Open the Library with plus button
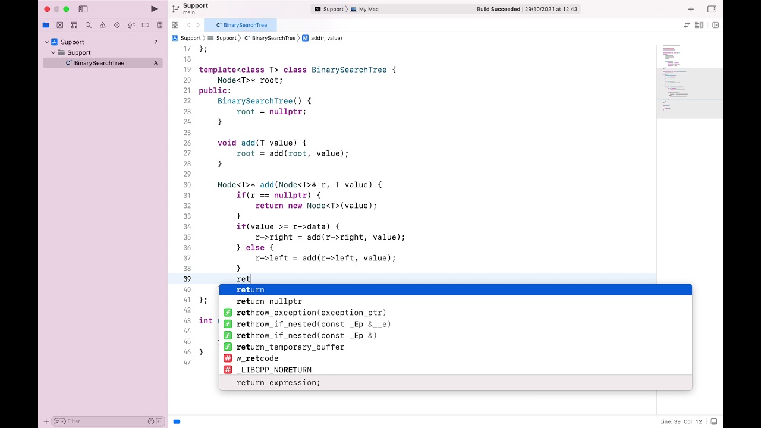761x428 pixels. (x=691, y=9)
